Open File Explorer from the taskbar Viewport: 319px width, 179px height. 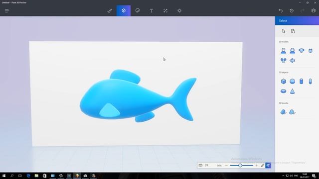[36, 176]
